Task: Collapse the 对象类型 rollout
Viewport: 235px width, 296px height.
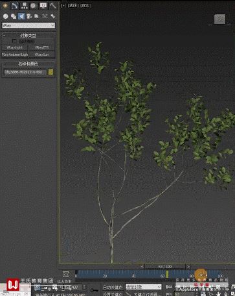Action: click(x=28, y=35)
